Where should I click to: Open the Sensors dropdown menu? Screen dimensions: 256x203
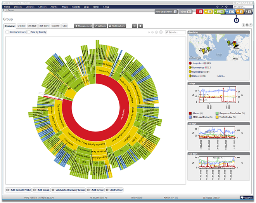coord(43,7)
